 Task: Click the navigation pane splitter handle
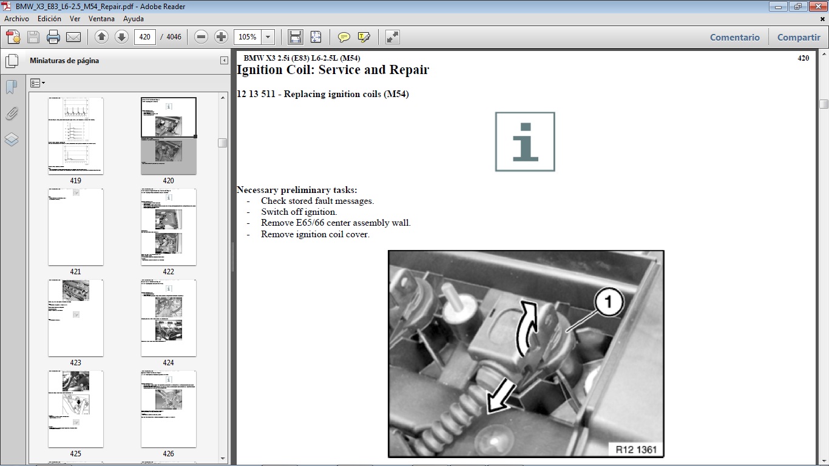232,257
